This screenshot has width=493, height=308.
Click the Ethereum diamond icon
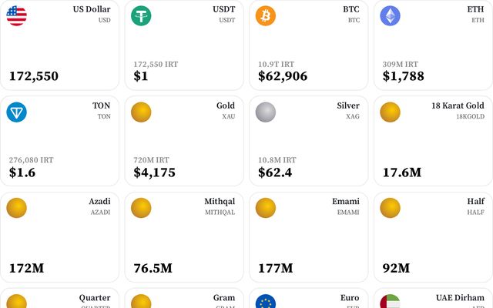click(390, 15)
